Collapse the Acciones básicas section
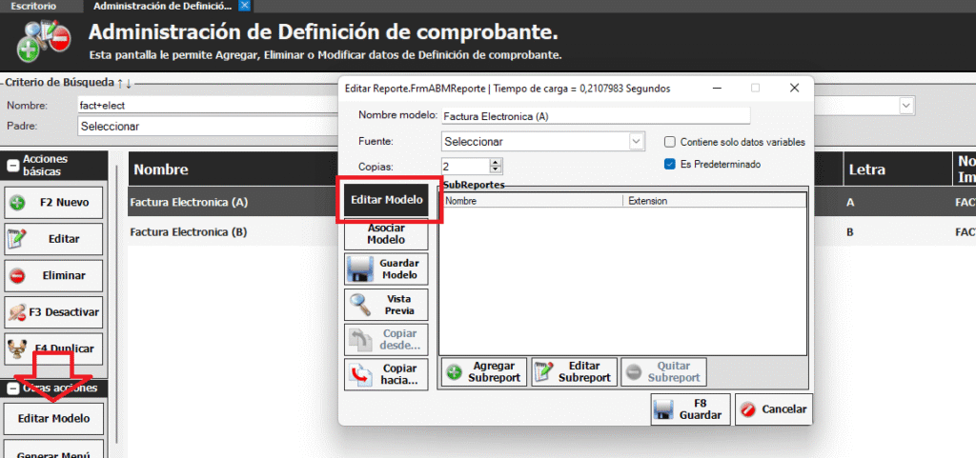Screen dimensions: 976x458 point(13,165)
